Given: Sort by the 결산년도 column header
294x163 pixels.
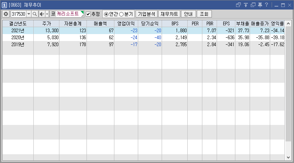Looking at the screenshot, I should [18, 23].
